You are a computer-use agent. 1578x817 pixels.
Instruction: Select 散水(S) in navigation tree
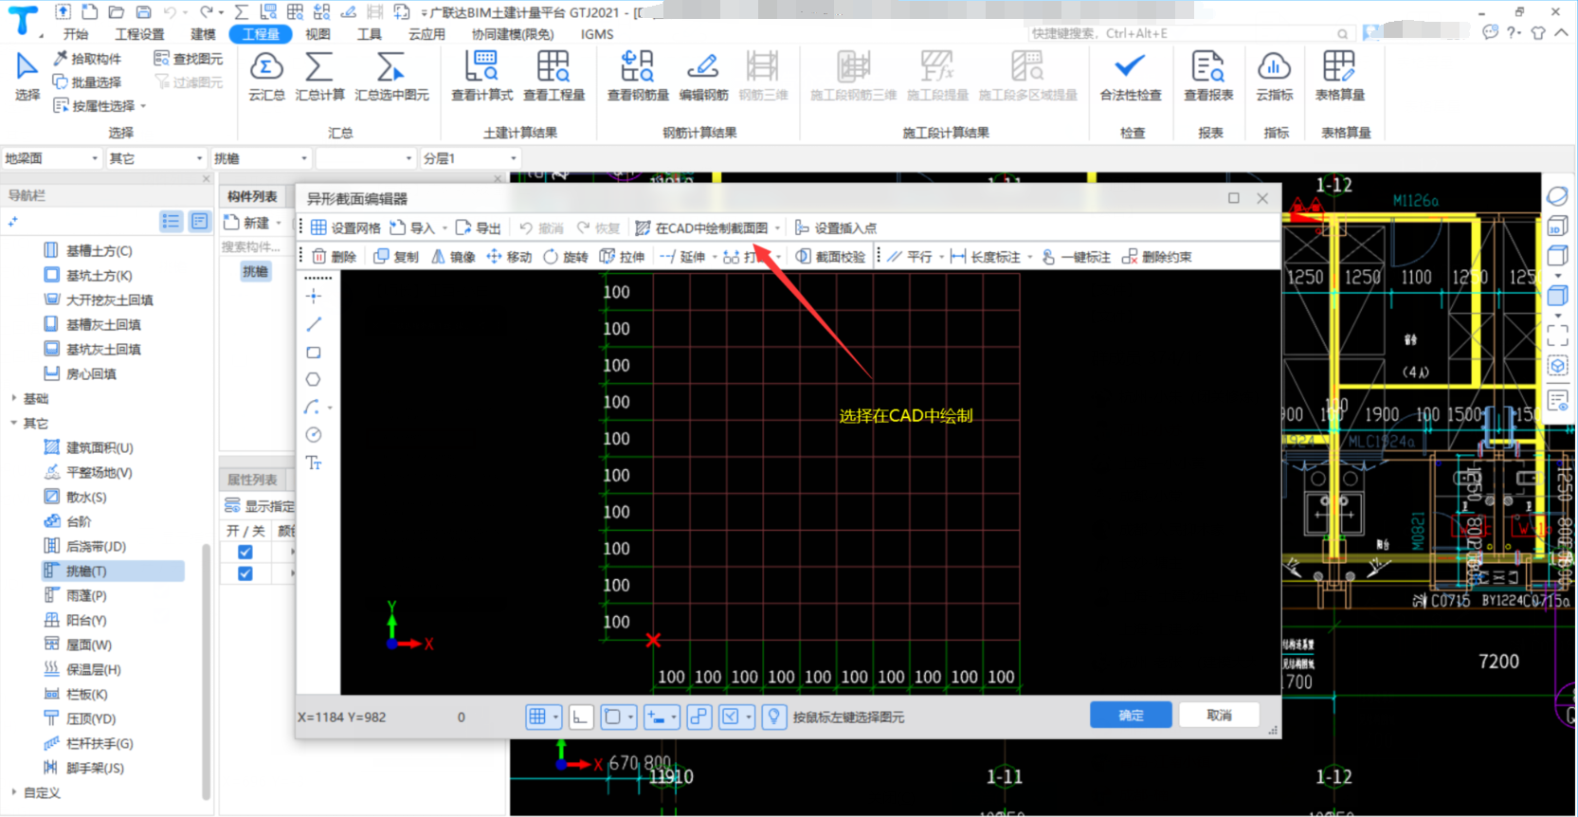click(86, 497)
